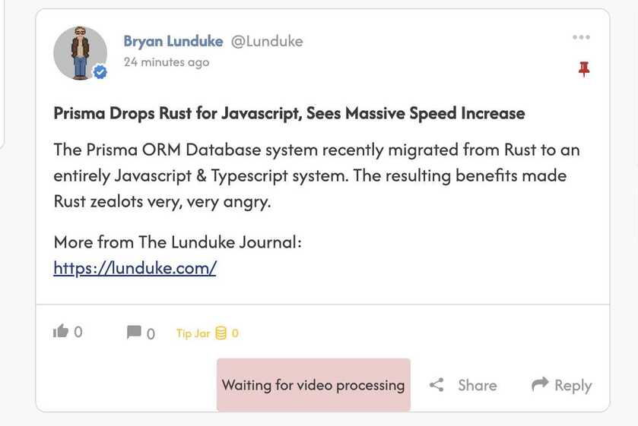The height and width of the screenshot is (426, 638).
Task: Click the 'Tip Jar' label
Action: click(x=193, y=333)
